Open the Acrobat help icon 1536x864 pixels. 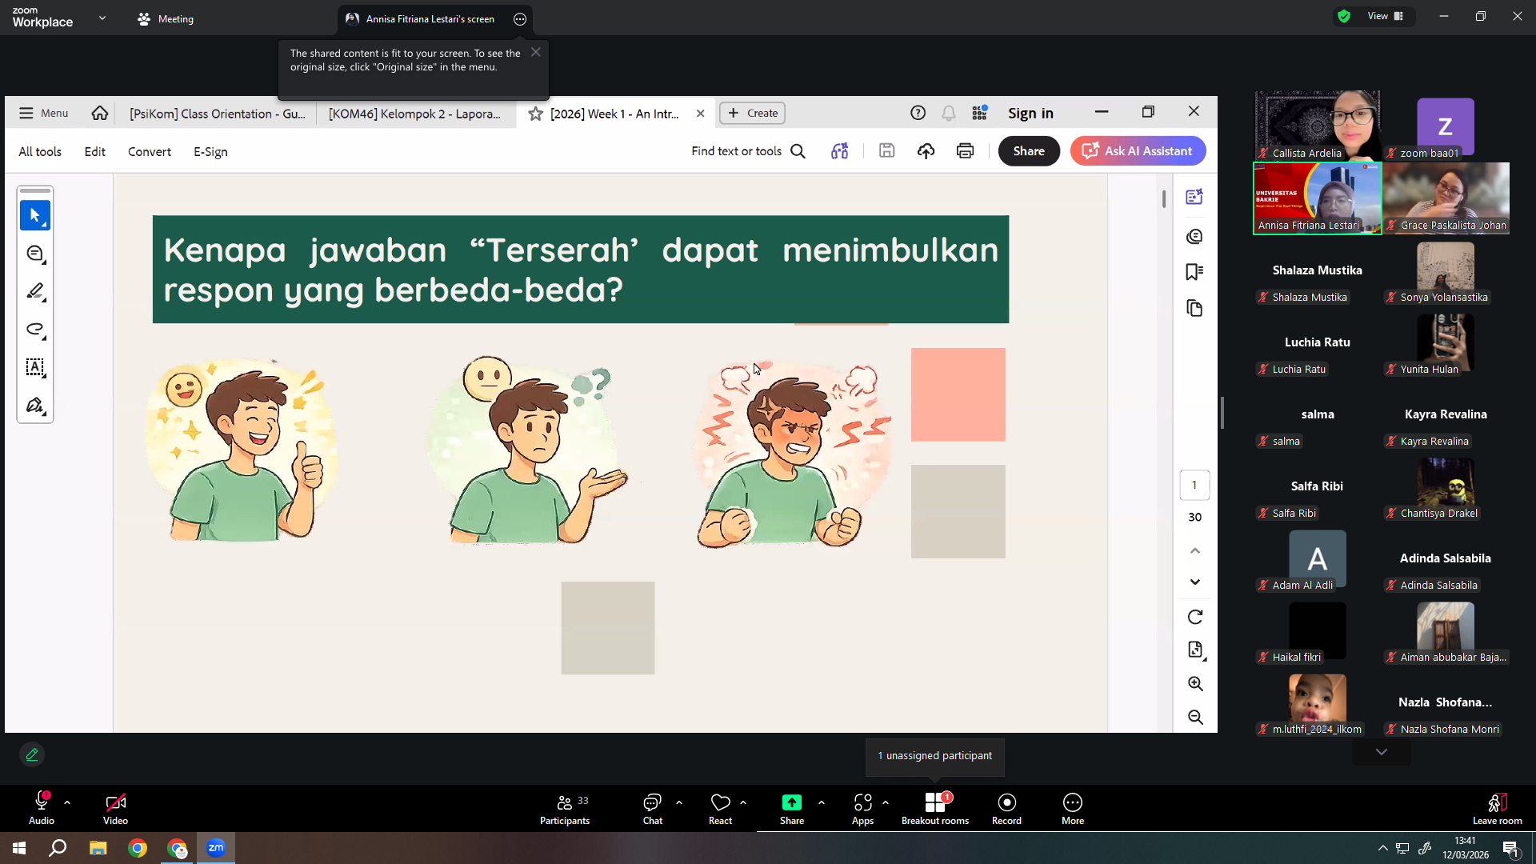(x=918, y=113)
